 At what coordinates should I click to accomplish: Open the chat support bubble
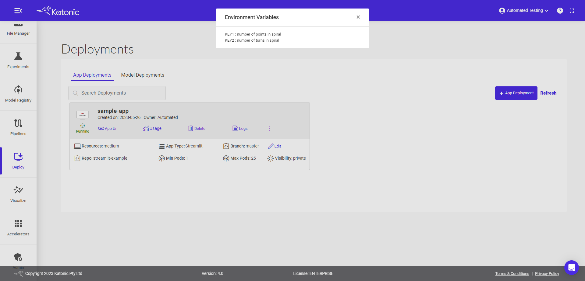tap(571, 268)
